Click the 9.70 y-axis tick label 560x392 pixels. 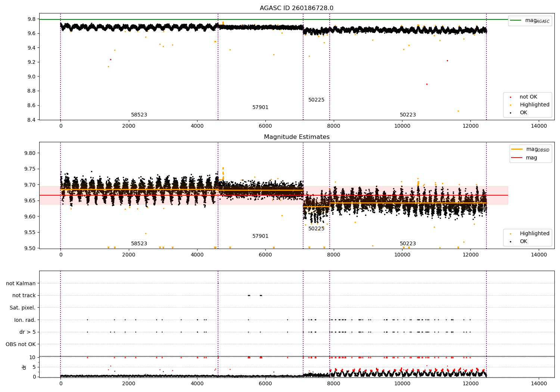tap(30, 185)
